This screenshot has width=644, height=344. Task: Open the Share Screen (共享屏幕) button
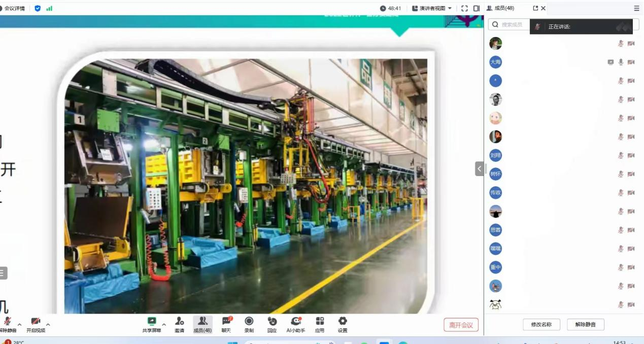(151, 325)
